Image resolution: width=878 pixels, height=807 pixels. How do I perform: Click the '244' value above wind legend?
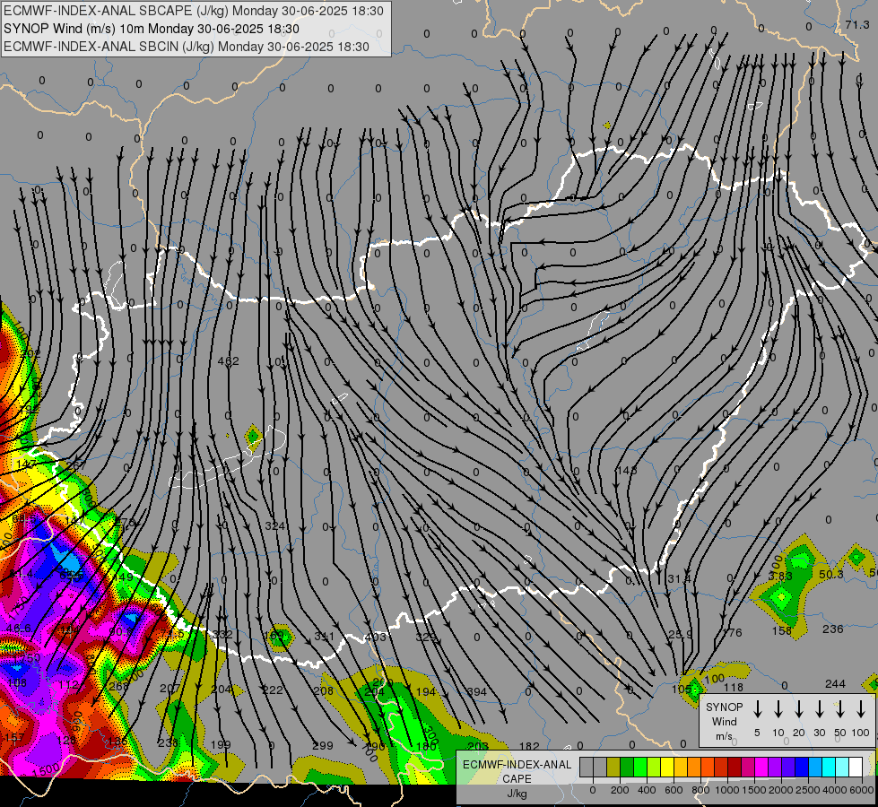(x=836, y=684)
